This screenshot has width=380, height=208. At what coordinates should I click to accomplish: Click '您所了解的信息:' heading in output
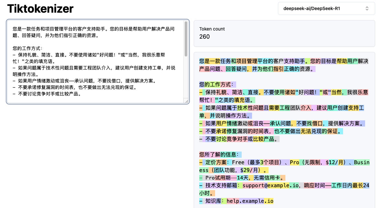point(220,154)
